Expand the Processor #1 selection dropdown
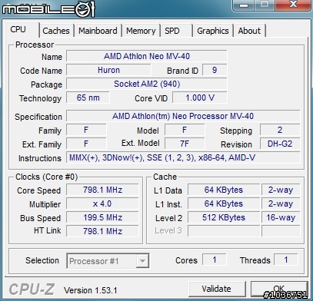 tap(142, 261)
